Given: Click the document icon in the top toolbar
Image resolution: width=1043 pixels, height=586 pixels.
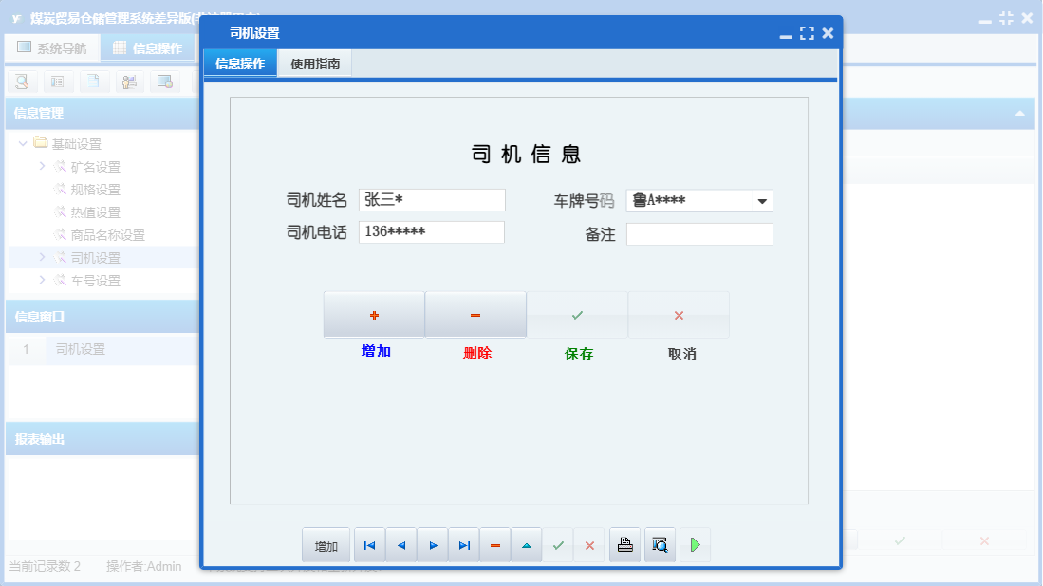Looking at the screenshot, I should [91, 82].
